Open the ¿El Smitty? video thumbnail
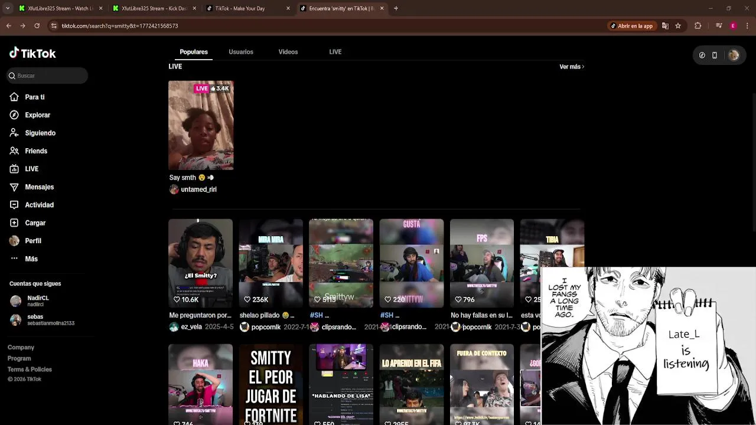The width and height of the screenshot is (756, 425). click(x=200, y=263)
